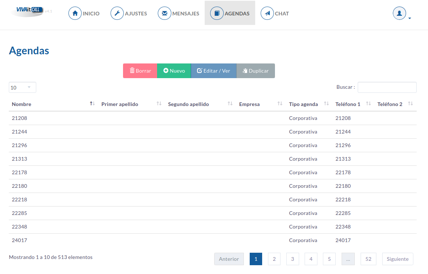Click the red Borrar button
Image resolution: width=428 pixels, height=274 pixels.
click(140, 71)
